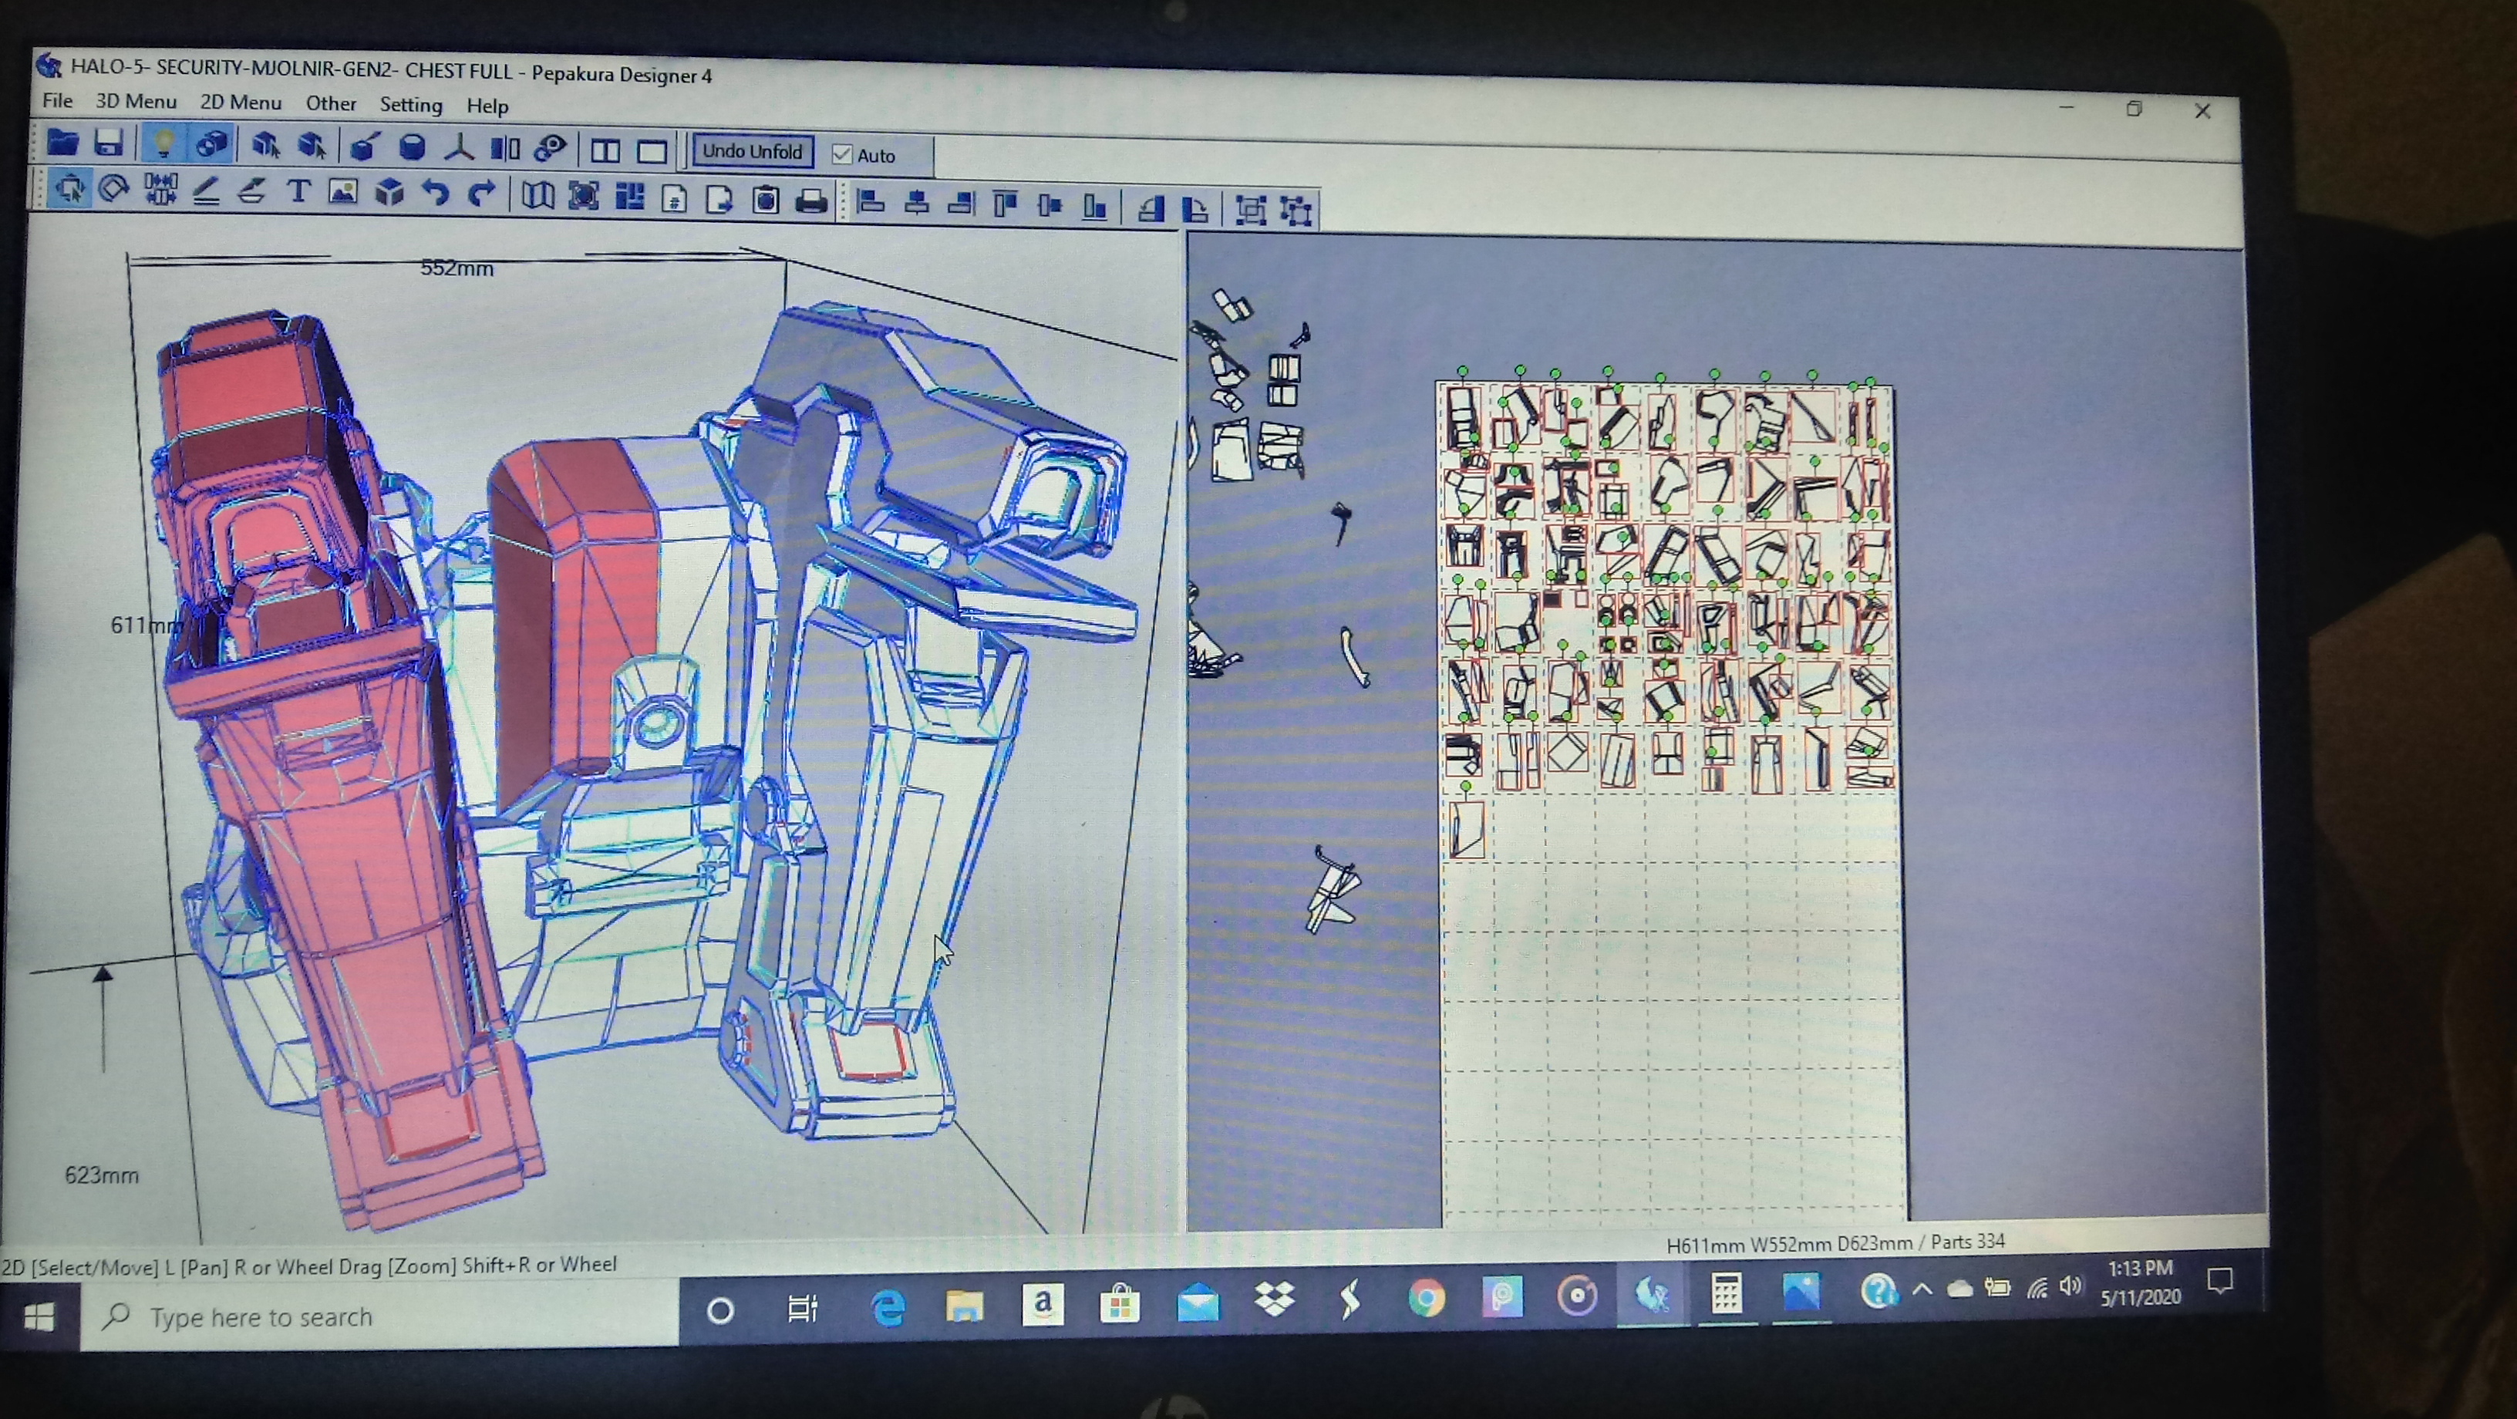Click the align left icon
Image resolution: width=2517 pixels, height=1419 pixels.
(x=870, y=202)
